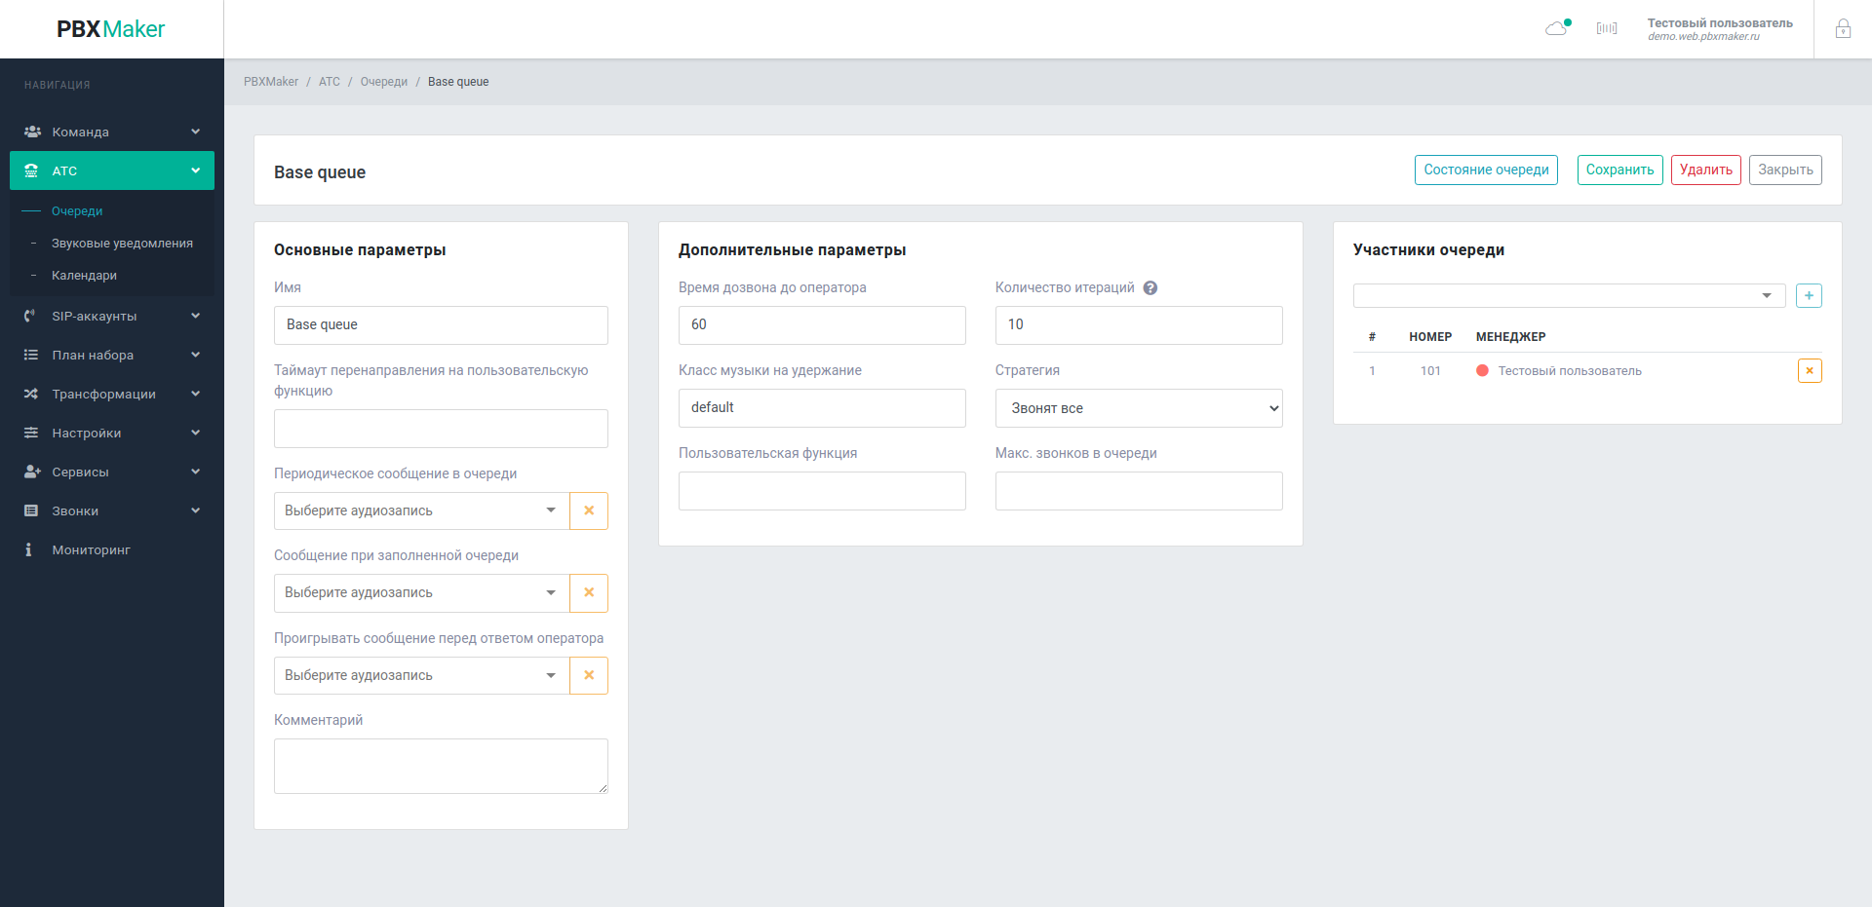Expand the План набора menu
This screenshot has height=907, width=1872.
[112, 356]
